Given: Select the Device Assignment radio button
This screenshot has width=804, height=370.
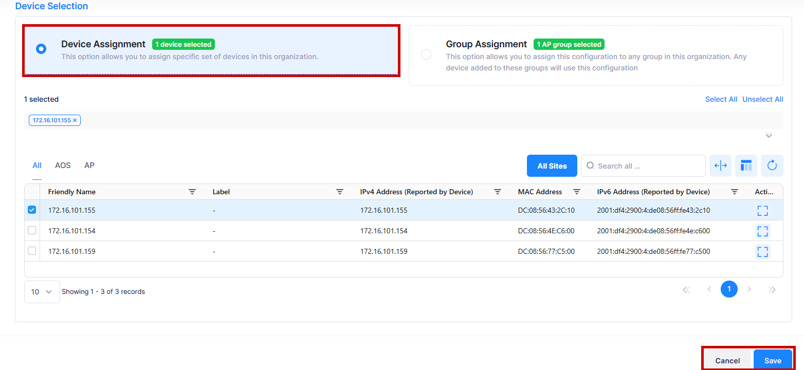Looking at the screenshot, I should [x=41, y=49].
